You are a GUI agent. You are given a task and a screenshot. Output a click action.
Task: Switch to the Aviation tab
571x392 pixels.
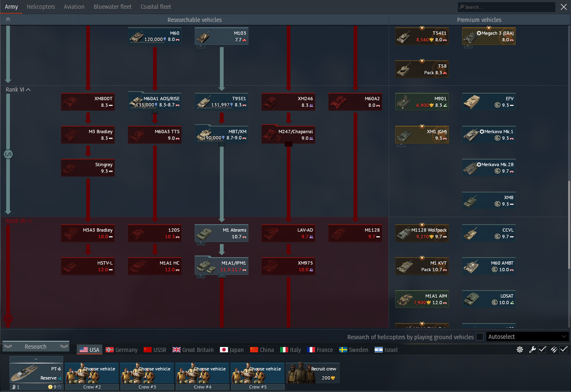74,7
